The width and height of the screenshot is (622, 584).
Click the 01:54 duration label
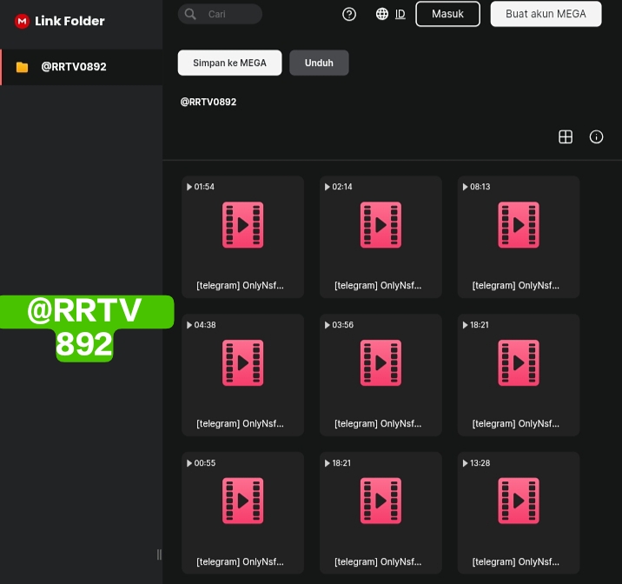(x=204, y=187)
